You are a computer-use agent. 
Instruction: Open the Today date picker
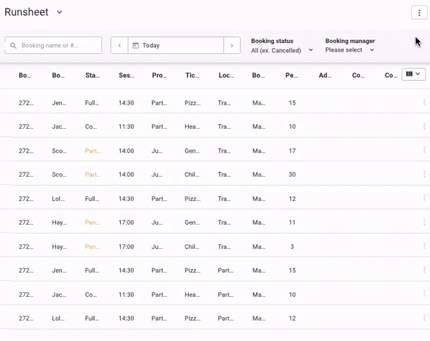tap(176, 45)
